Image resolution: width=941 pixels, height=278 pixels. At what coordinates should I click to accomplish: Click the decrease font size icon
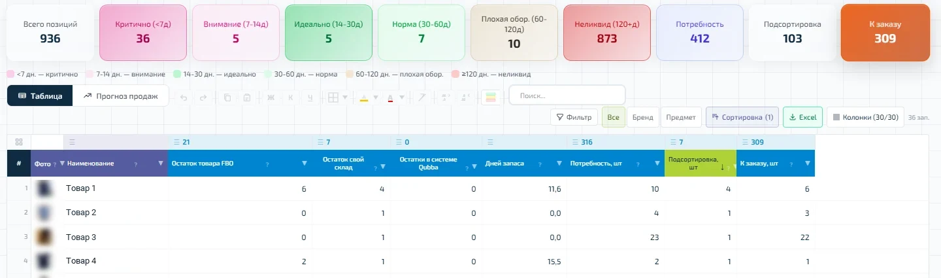point(466,97)
